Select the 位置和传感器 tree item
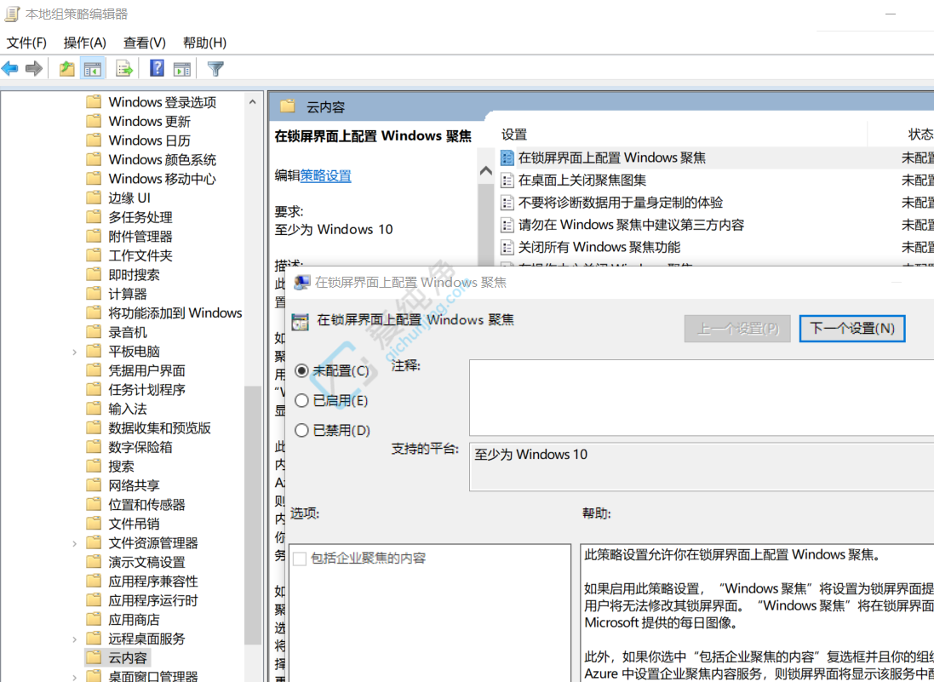 click(147, 505)
